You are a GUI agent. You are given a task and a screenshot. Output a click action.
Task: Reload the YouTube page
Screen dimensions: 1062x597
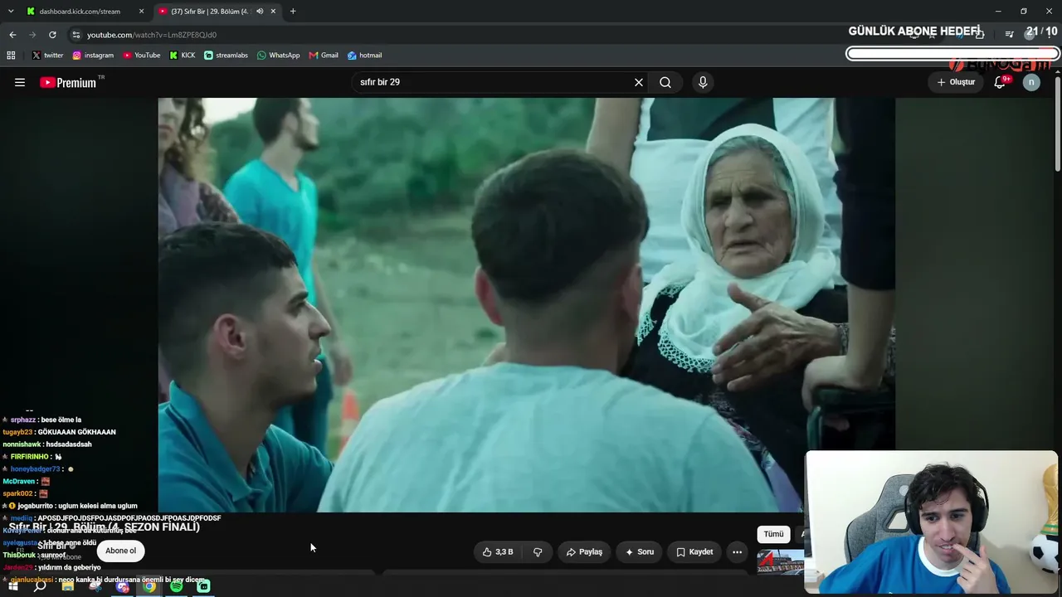coord(52,35)
